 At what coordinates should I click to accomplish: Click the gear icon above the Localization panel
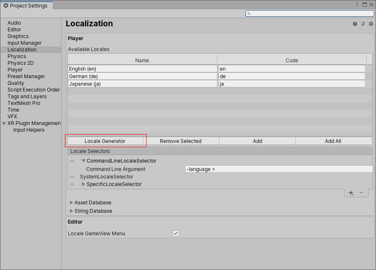[370, 24]
